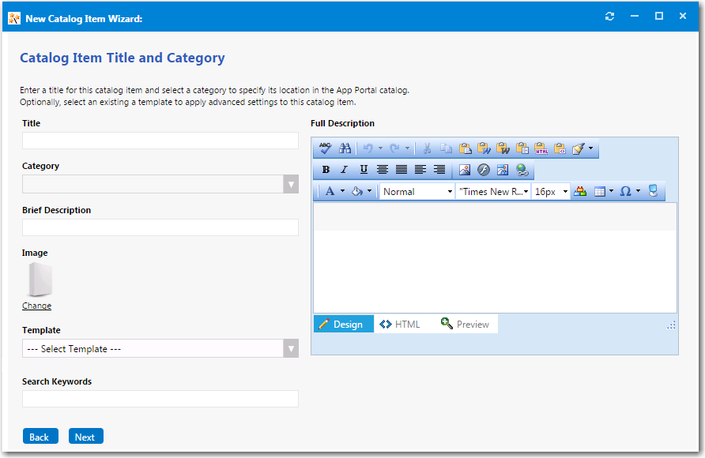Insert a special character symbol
The image size is (705, 458).
[624, 190]
